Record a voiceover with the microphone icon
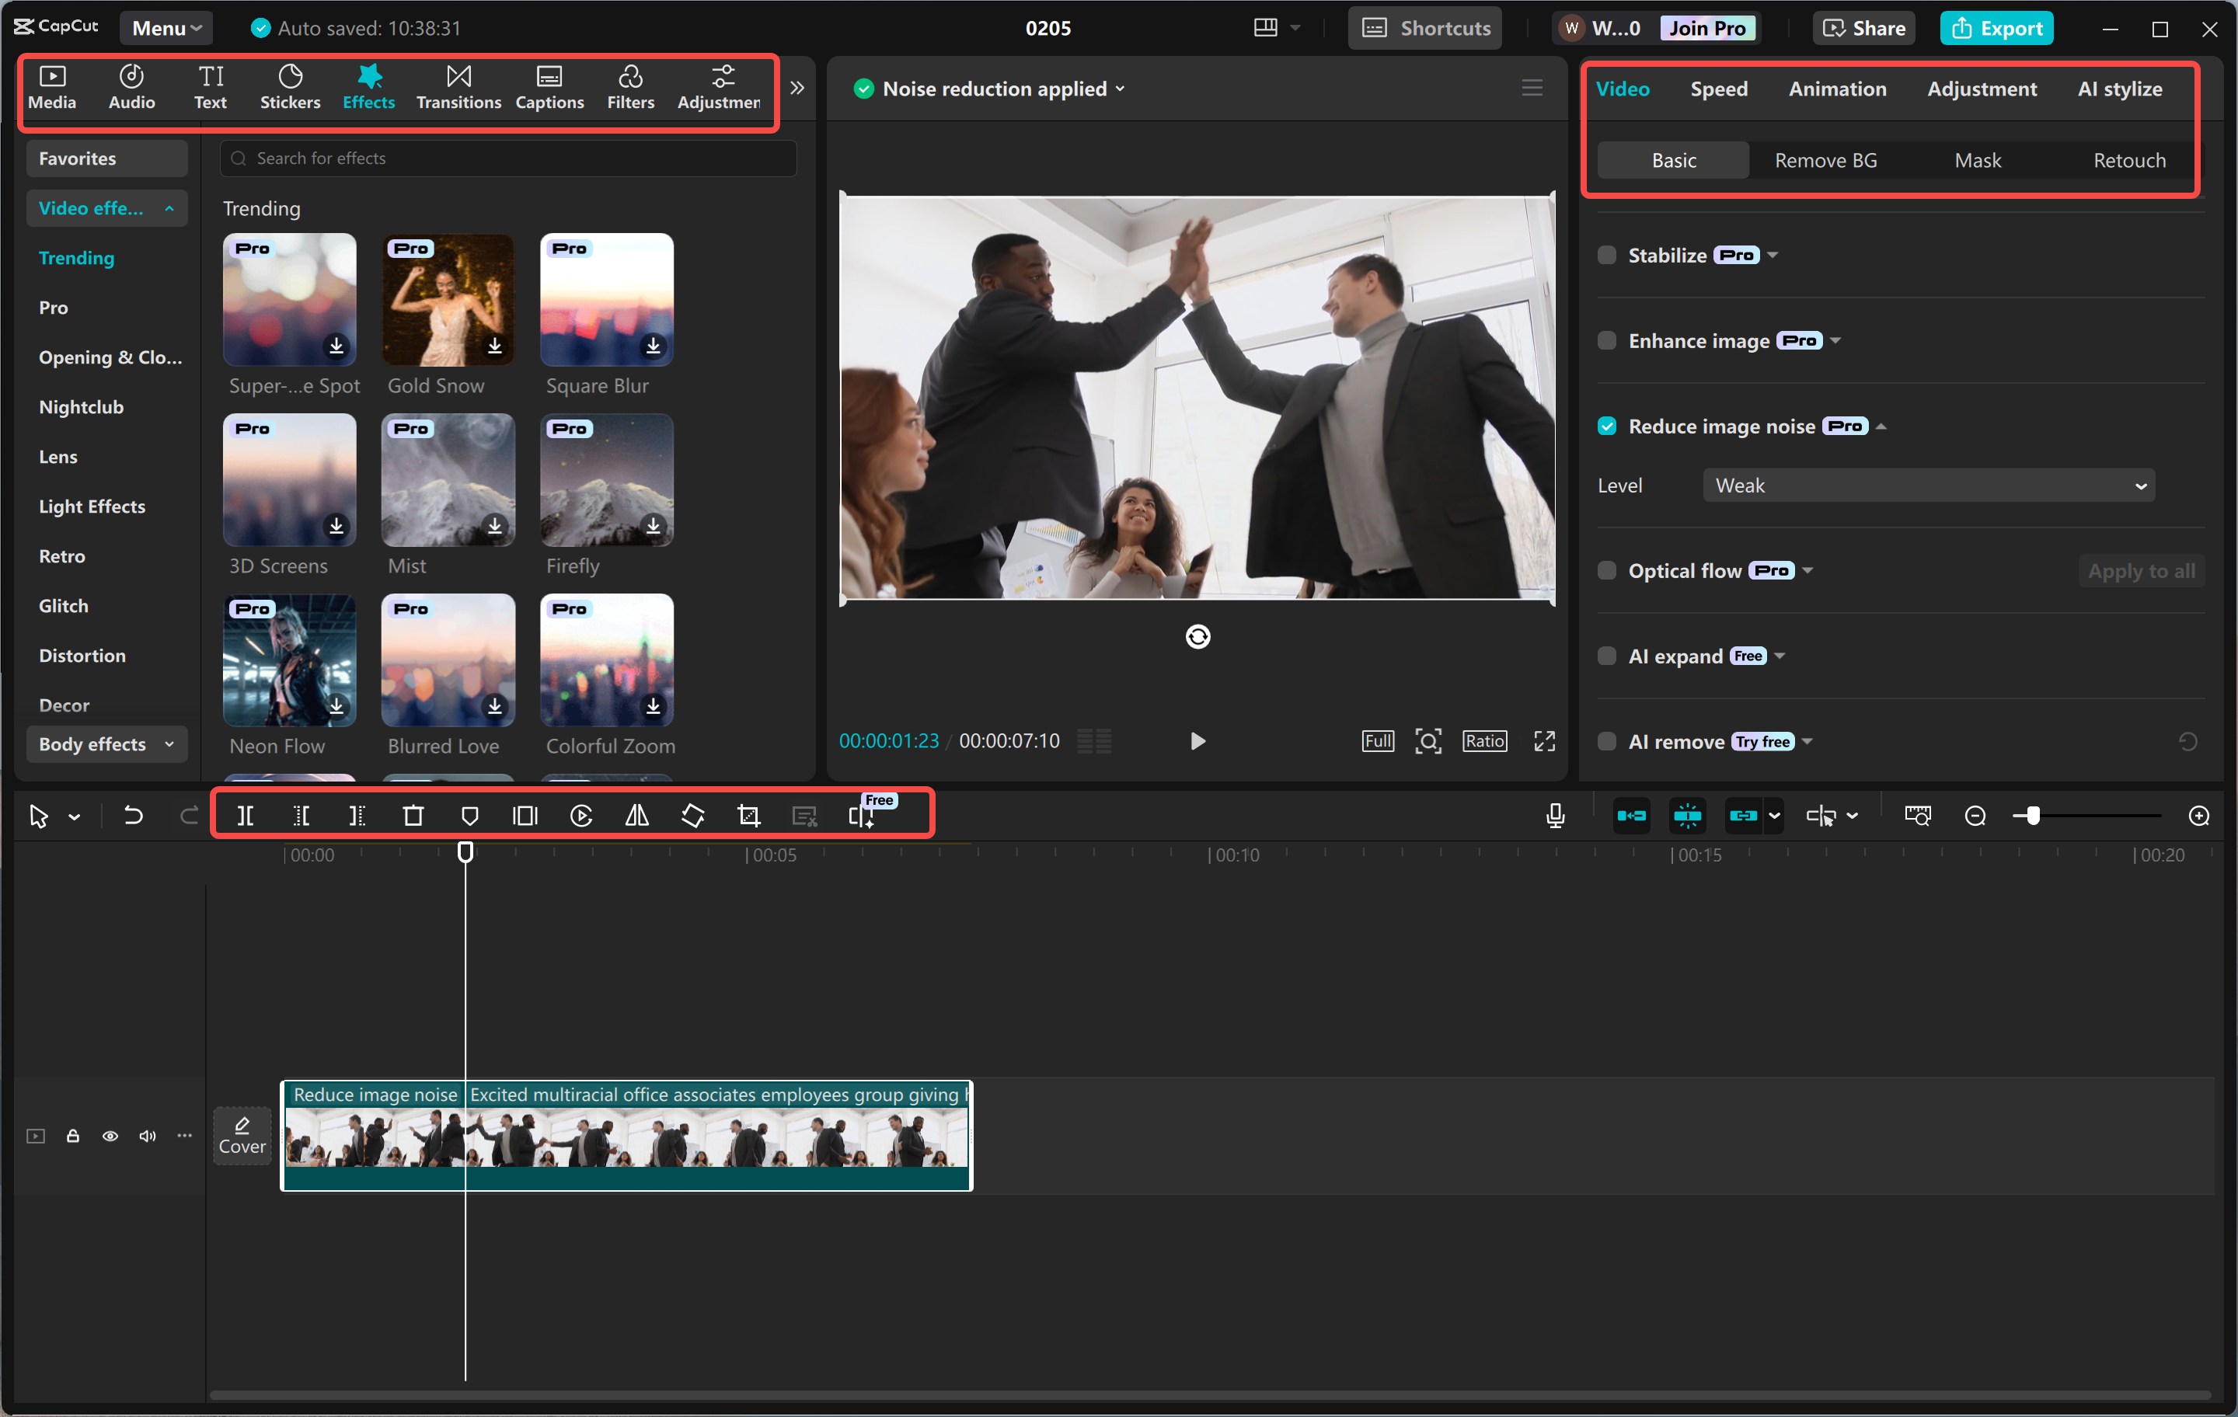The width and height of the screenshot is (2238, 1417). coord(1554,815)
